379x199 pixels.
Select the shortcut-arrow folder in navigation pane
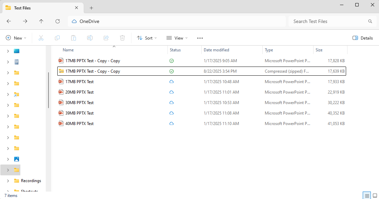[16, 94]
